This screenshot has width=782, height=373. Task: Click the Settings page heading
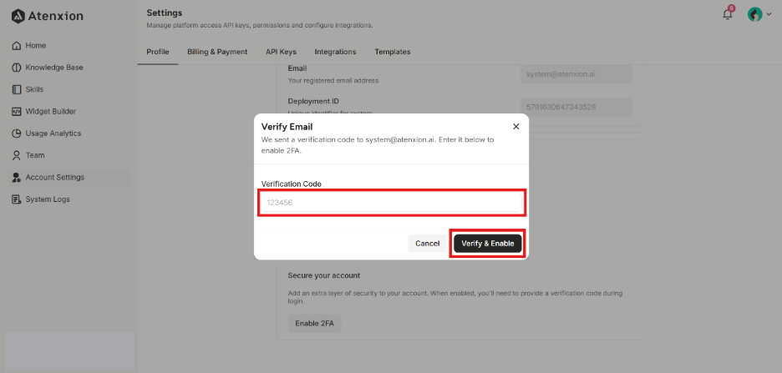pos(165,13)
